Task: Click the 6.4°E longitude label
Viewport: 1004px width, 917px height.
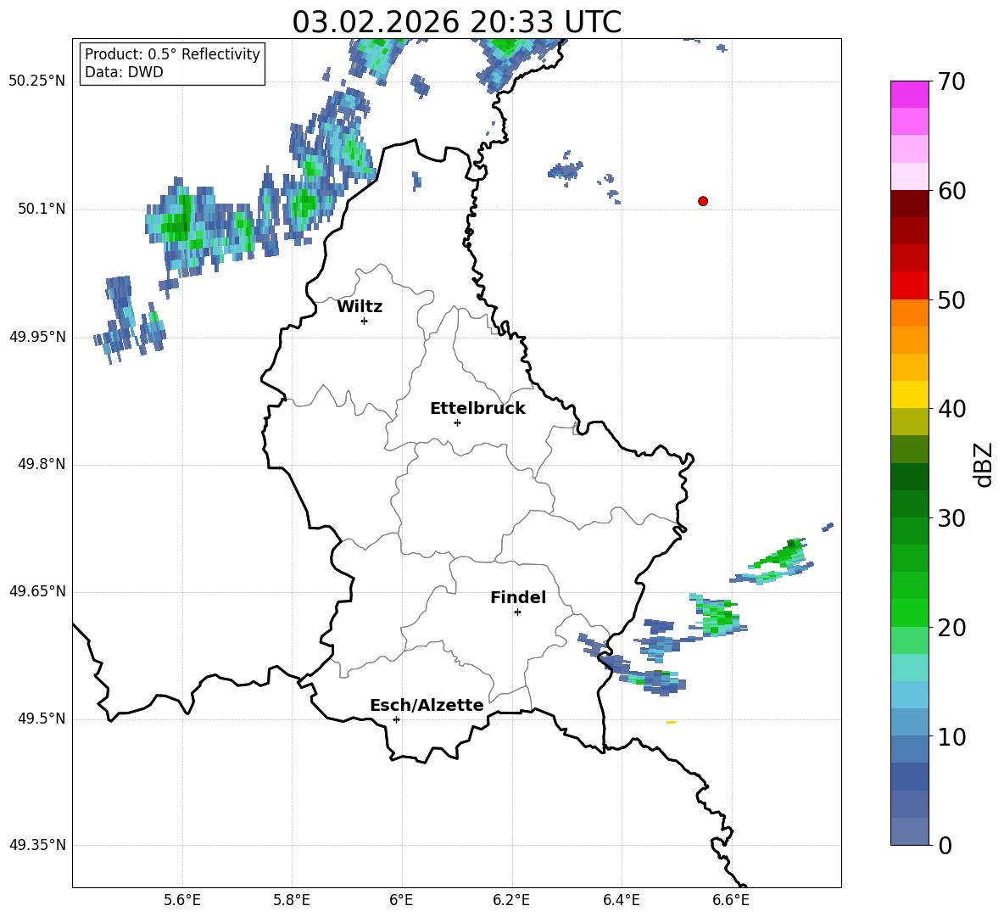Action: click(621, 900)
